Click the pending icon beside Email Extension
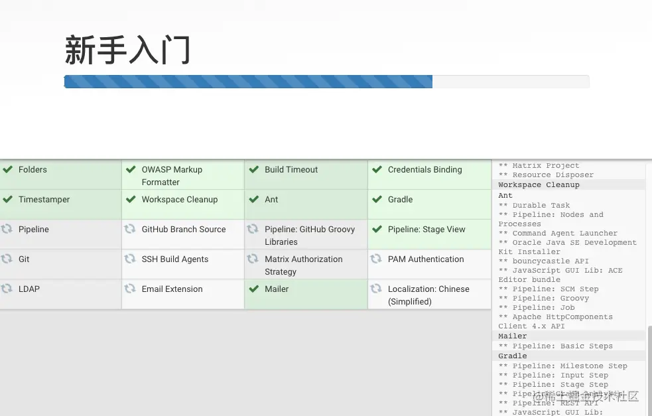 (x=130, y=289)
